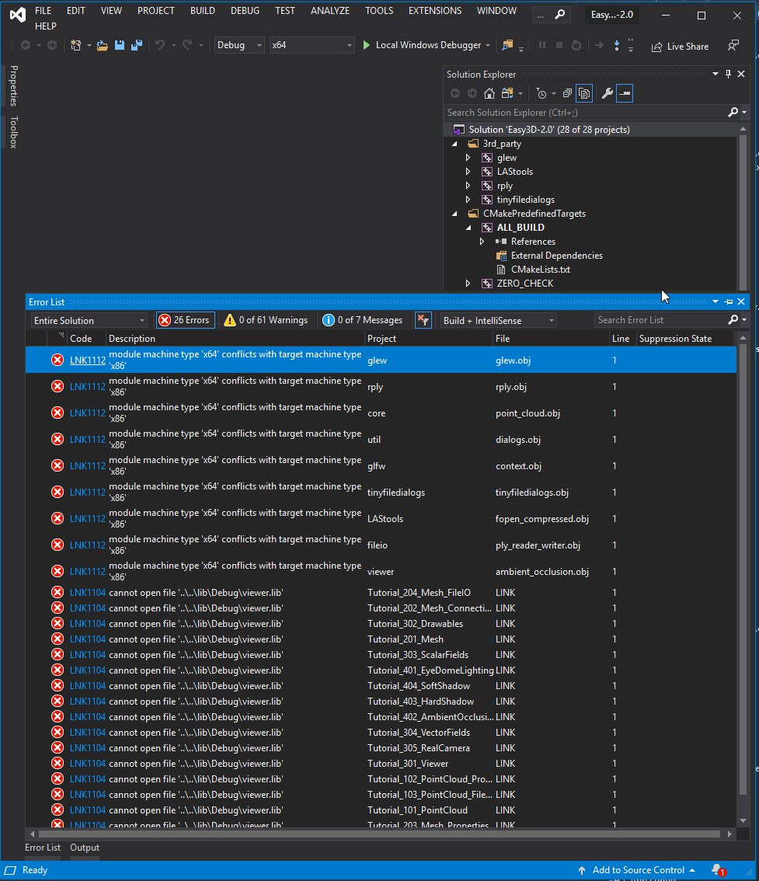Click the Visual Studio logo icon
759x881 pixels.
tap(17, 16)
